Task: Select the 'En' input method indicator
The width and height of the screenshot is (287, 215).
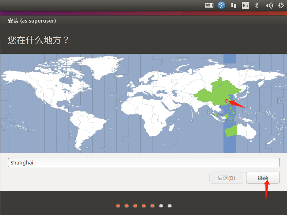Action: tap(245, 5)
